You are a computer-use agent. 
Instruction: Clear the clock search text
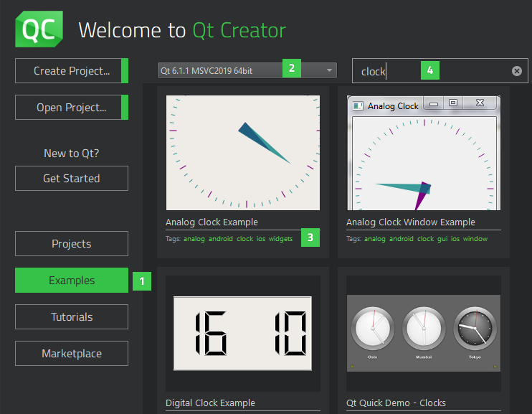(x=516, y=71)
